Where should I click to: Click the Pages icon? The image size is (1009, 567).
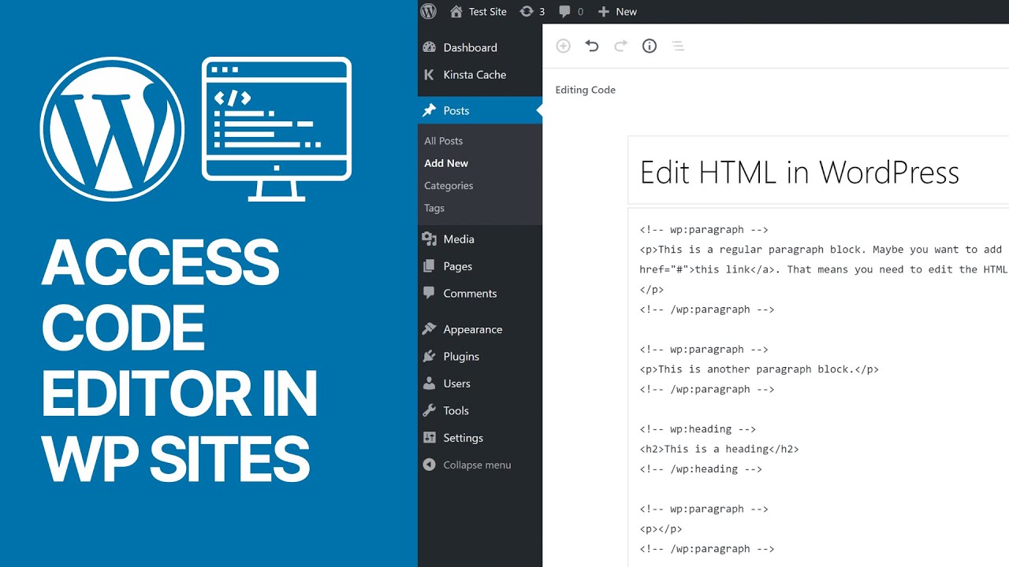coord(429,266)
